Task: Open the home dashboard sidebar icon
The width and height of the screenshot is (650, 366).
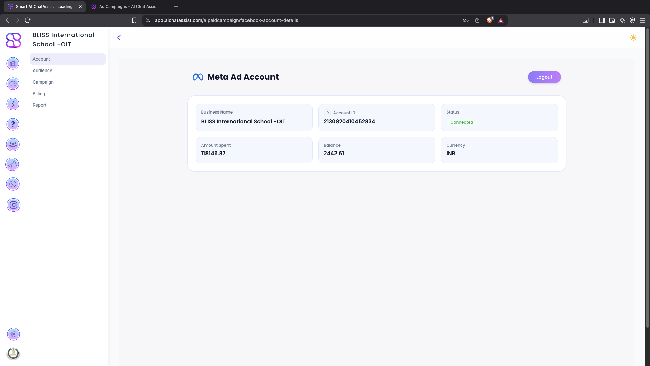Action: [13, 63]
